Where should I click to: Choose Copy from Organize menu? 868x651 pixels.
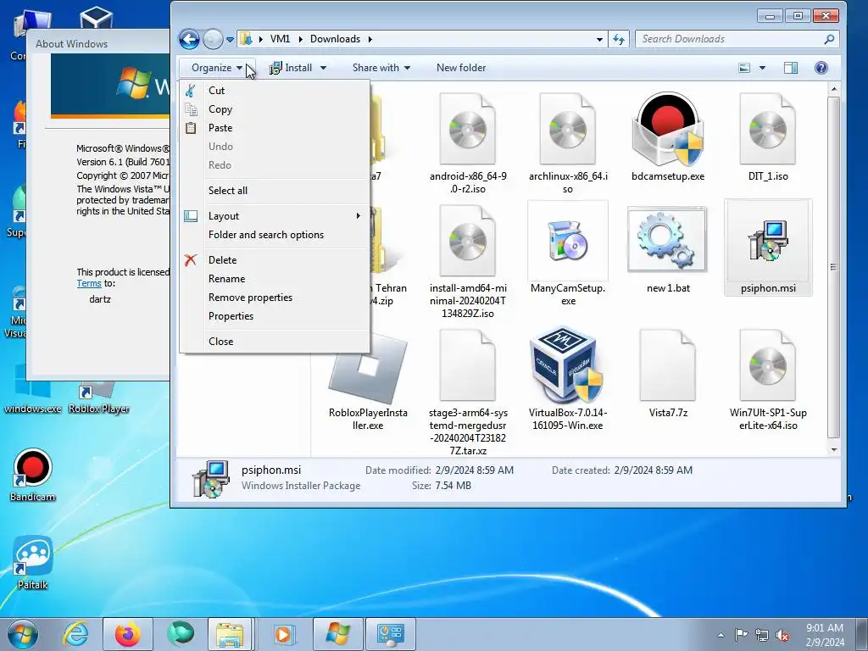[275, 109]
